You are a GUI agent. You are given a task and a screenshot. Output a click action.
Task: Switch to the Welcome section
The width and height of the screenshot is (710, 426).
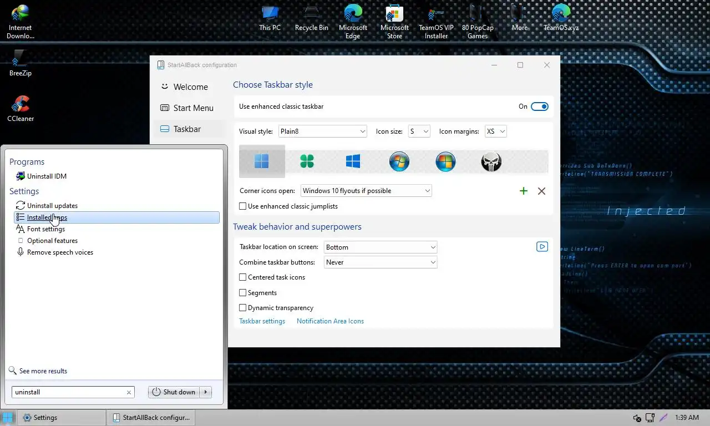[x=190, y=87]
